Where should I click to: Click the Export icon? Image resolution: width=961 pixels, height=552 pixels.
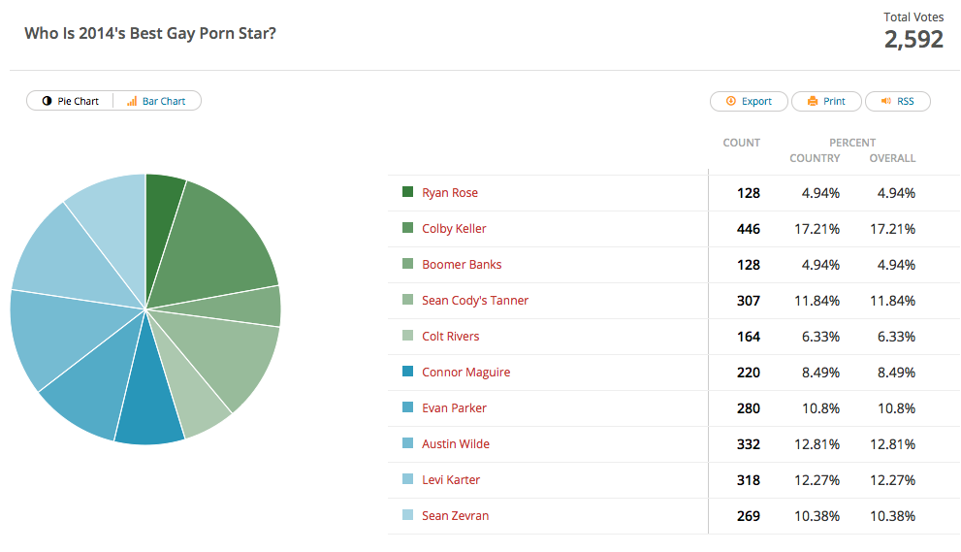click(730, 101)
